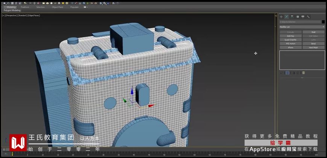Click the greyed Edit Spline button
The image size is (327, 158).
(313, 36)
